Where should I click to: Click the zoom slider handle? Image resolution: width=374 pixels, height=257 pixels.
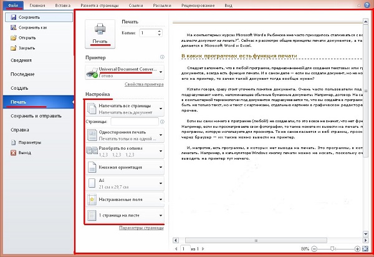(332, 248)
